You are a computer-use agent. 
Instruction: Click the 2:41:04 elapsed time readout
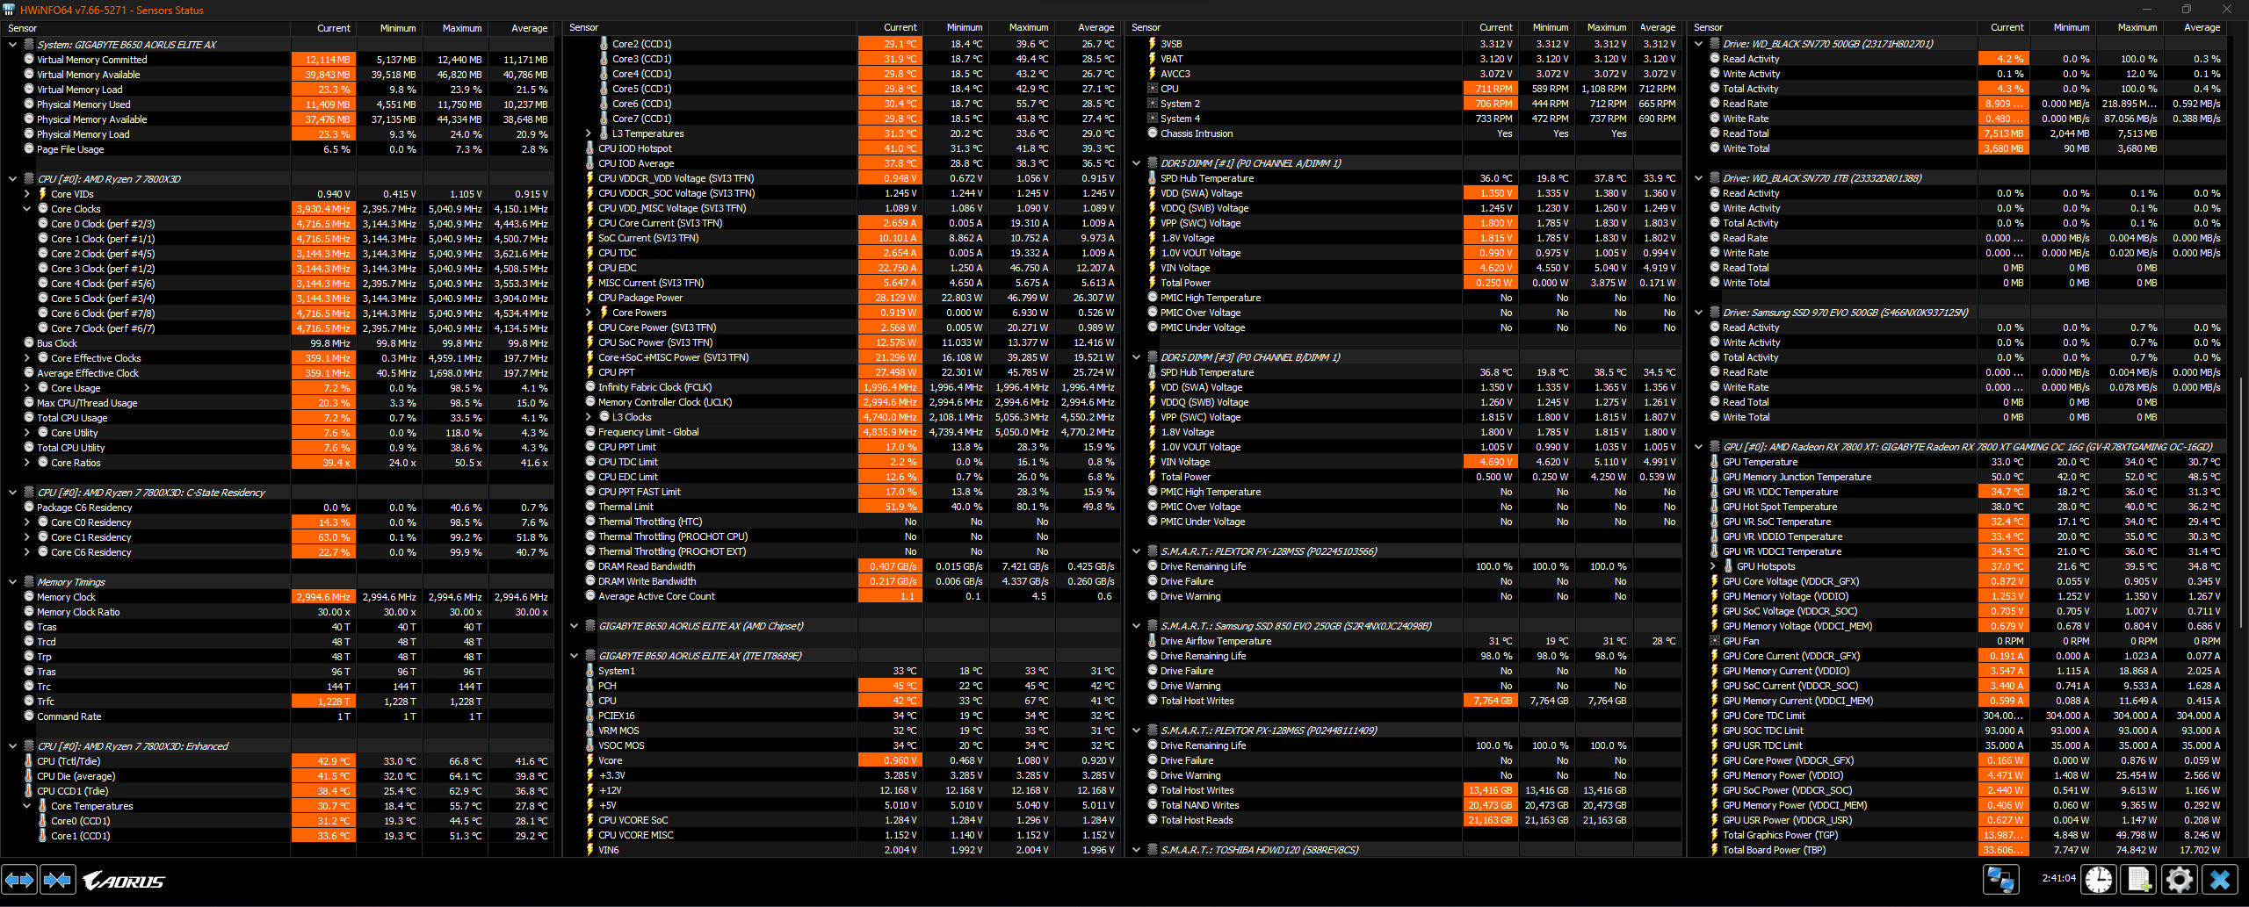pos(2058,878)
